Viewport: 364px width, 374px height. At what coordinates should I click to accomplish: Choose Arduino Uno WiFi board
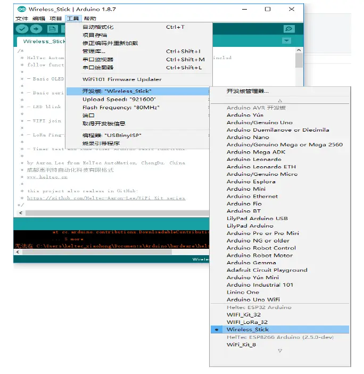280,299
